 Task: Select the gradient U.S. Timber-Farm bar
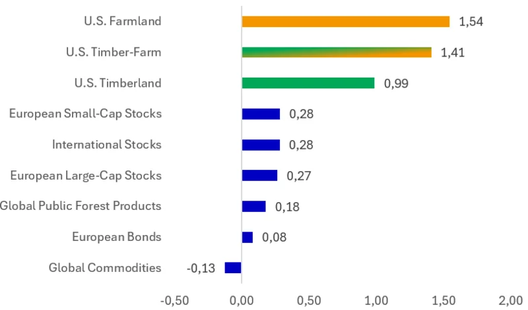point(337,53)
